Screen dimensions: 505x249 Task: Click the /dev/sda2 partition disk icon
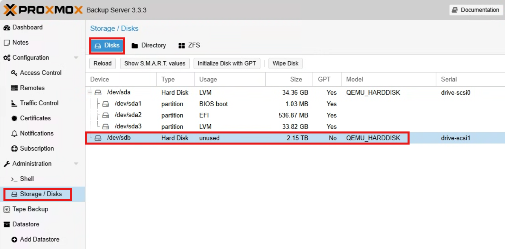click(106, 115)
